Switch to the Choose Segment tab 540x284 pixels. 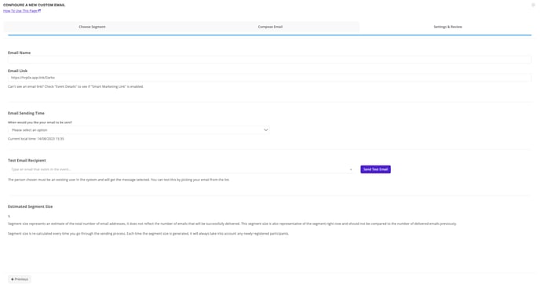[92, 27]
